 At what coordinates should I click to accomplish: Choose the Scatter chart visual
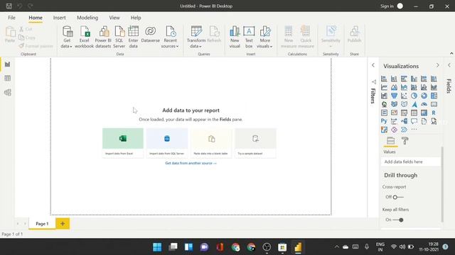coord(404,96)
